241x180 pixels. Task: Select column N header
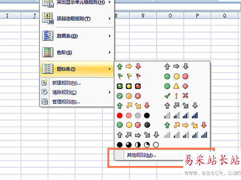coord(143,16)
